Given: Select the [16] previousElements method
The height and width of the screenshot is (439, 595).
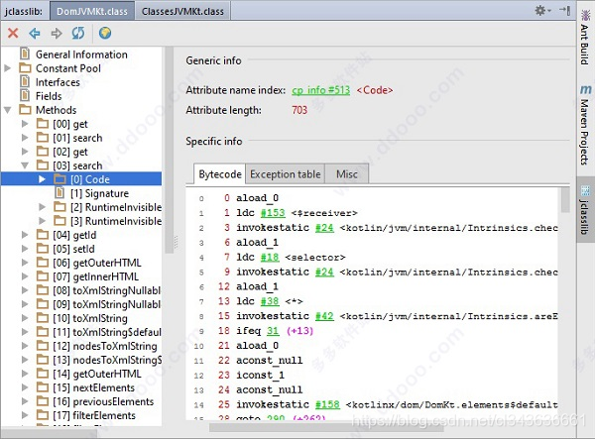Looking at the screenshot, I should (x=103, y=401).
